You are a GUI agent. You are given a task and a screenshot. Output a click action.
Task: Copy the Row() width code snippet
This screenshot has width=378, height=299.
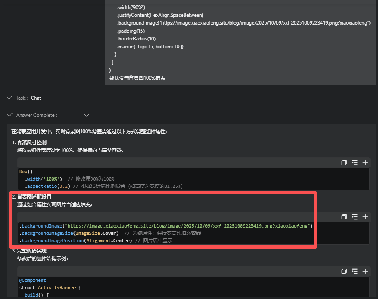click(344, 163)
